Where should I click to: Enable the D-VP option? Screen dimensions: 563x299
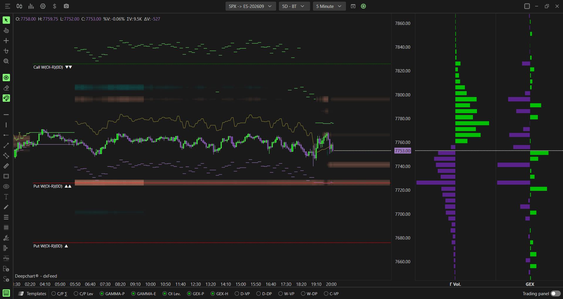(x=242, y=293)
